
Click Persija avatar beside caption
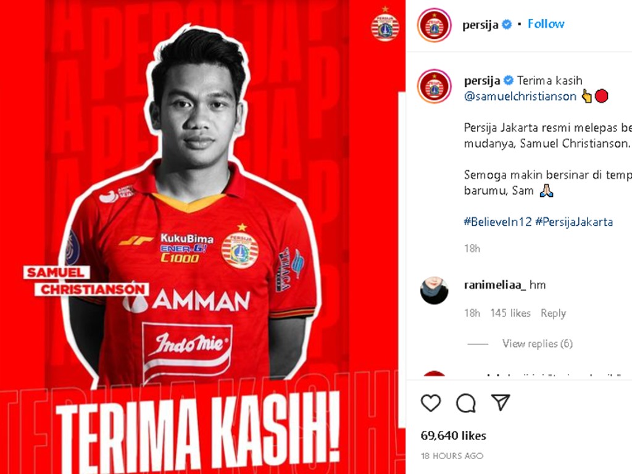(x=434, y=86)
